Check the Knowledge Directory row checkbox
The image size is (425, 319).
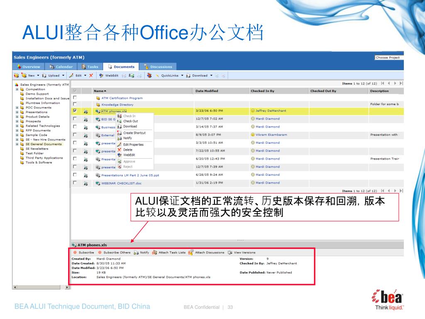tap(75, 104)
